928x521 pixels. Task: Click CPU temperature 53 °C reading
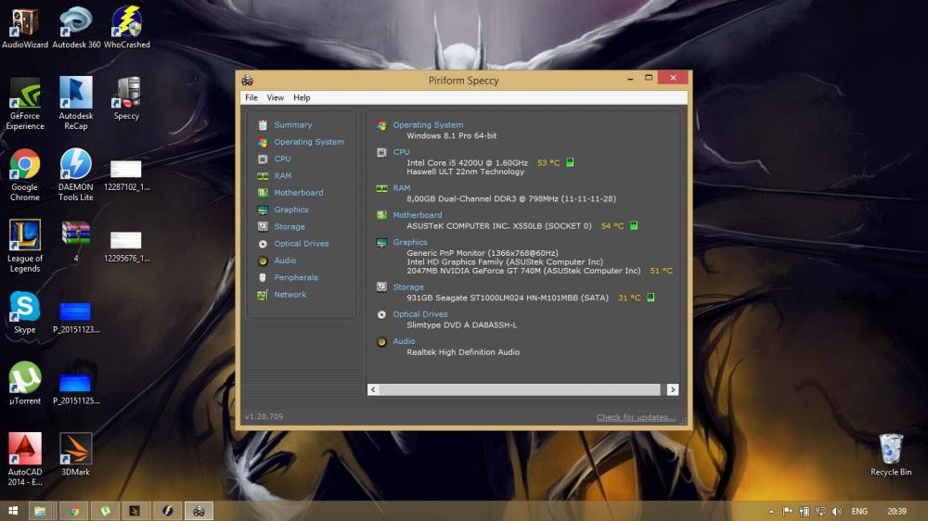coord(548,162)
